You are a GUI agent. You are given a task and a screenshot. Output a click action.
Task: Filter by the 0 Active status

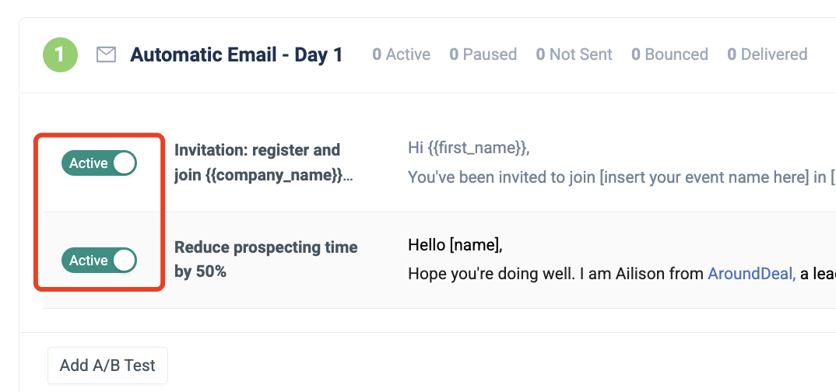401,54
